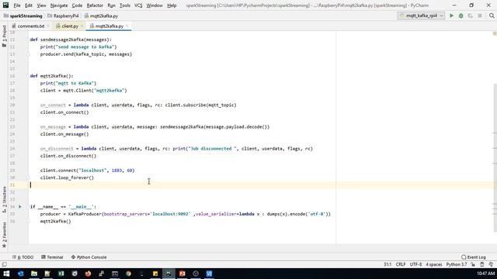
Task: Run with coverage icon in toolbar
Action: 471,15
